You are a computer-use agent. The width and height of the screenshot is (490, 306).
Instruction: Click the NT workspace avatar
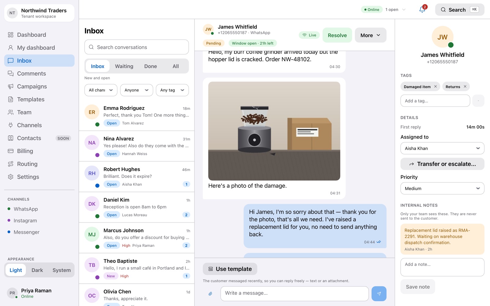12,13
